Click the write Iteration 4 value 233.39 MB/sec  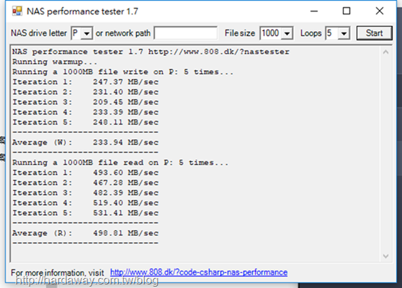pyautogui.click(x=125, y=112)
